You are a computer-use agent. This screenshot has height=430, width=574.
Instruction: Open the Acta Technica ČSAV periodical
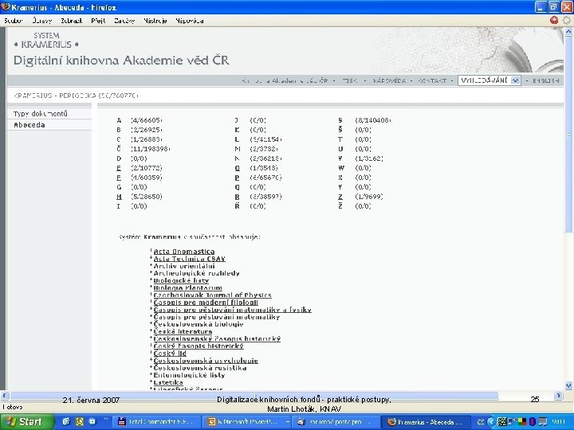click(189, 259)
